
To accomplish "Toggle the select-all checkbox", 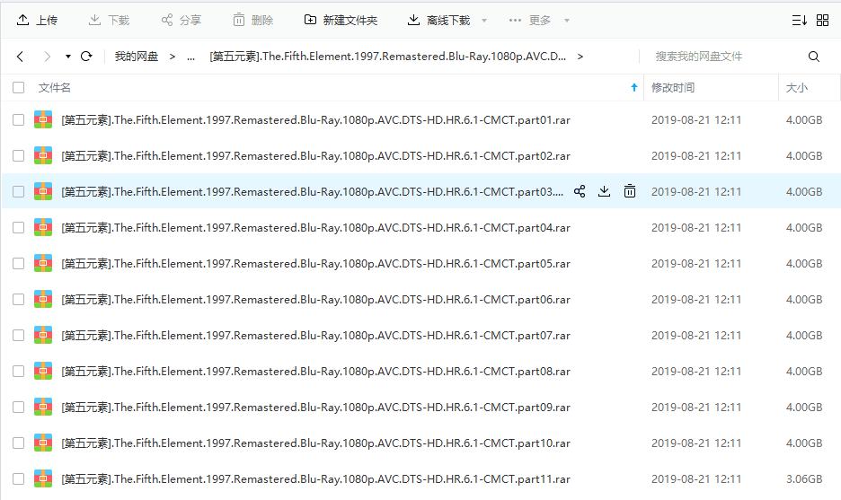I will tap(19, 87).
